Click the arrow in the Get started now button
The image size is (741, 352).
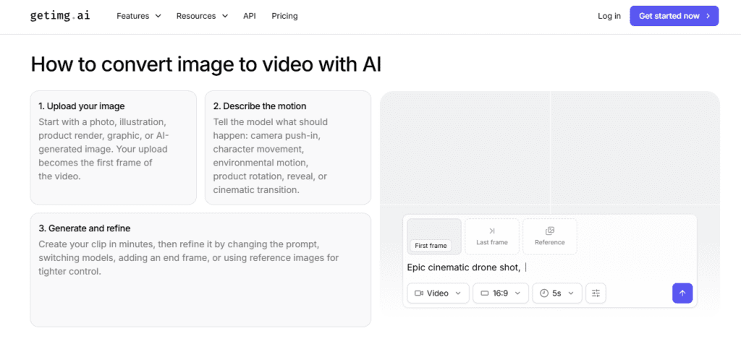coord(708,16)
